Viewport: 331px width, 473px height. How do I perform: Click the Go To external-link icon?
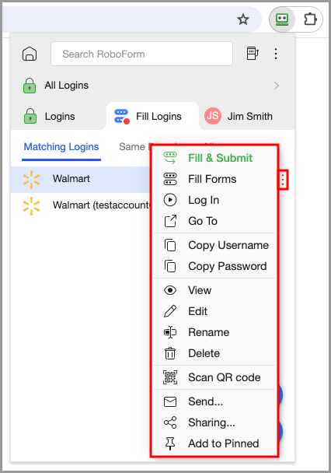(170, 221)
